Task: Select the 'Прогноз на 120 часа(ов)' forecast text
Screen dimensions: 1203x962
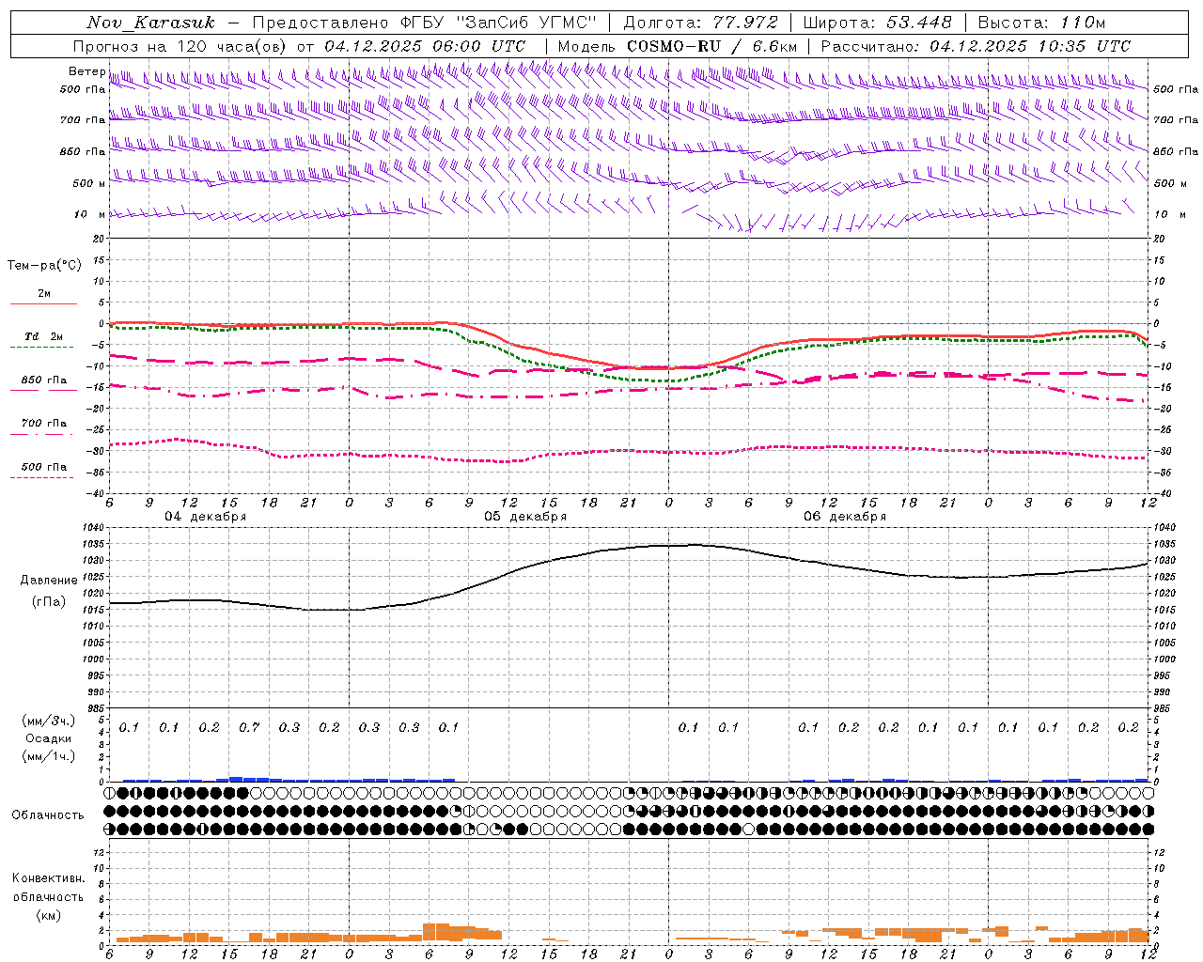Action: [x=181, y=46]
